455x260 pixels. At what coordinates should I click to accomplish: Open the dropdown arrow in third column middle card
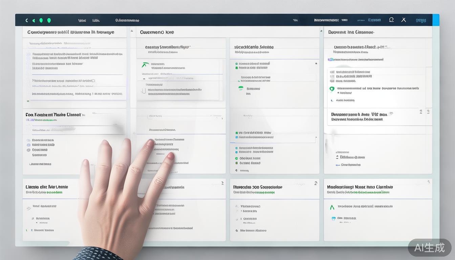tap(316, 137)
